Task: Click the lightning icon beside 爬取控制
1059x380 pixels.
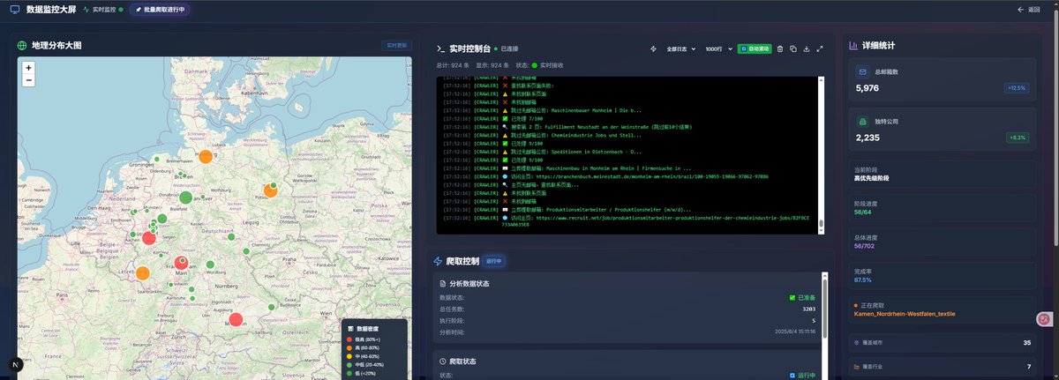Action: 438,261
